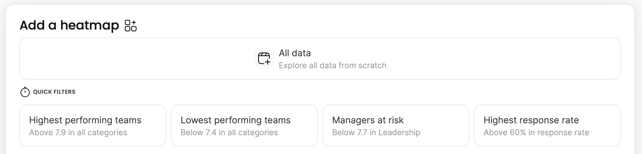Image resolution: width=642 pixels, height=154 pixels.
Task: Choose the Highest performing teams filter
Action: point(93,126)
